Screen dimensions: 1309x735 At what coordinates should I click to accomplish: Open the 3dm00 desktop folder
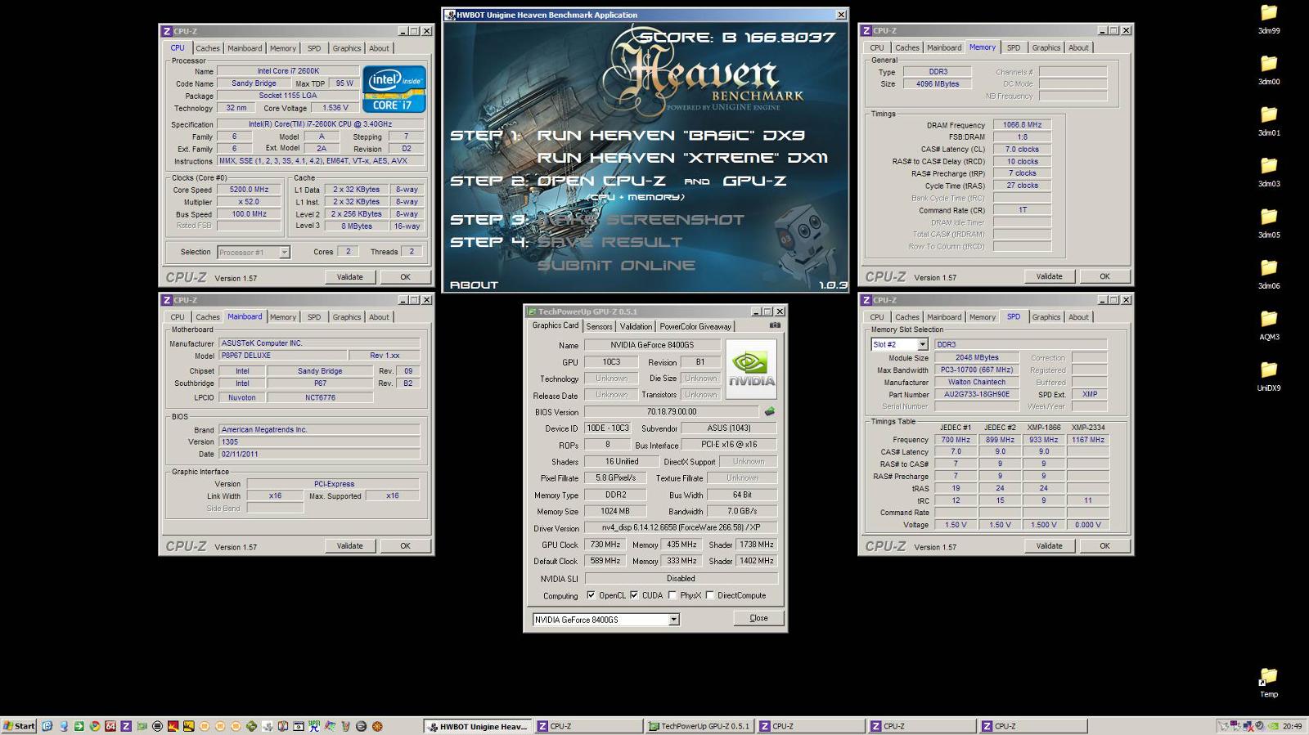(x=1269, y=69)
